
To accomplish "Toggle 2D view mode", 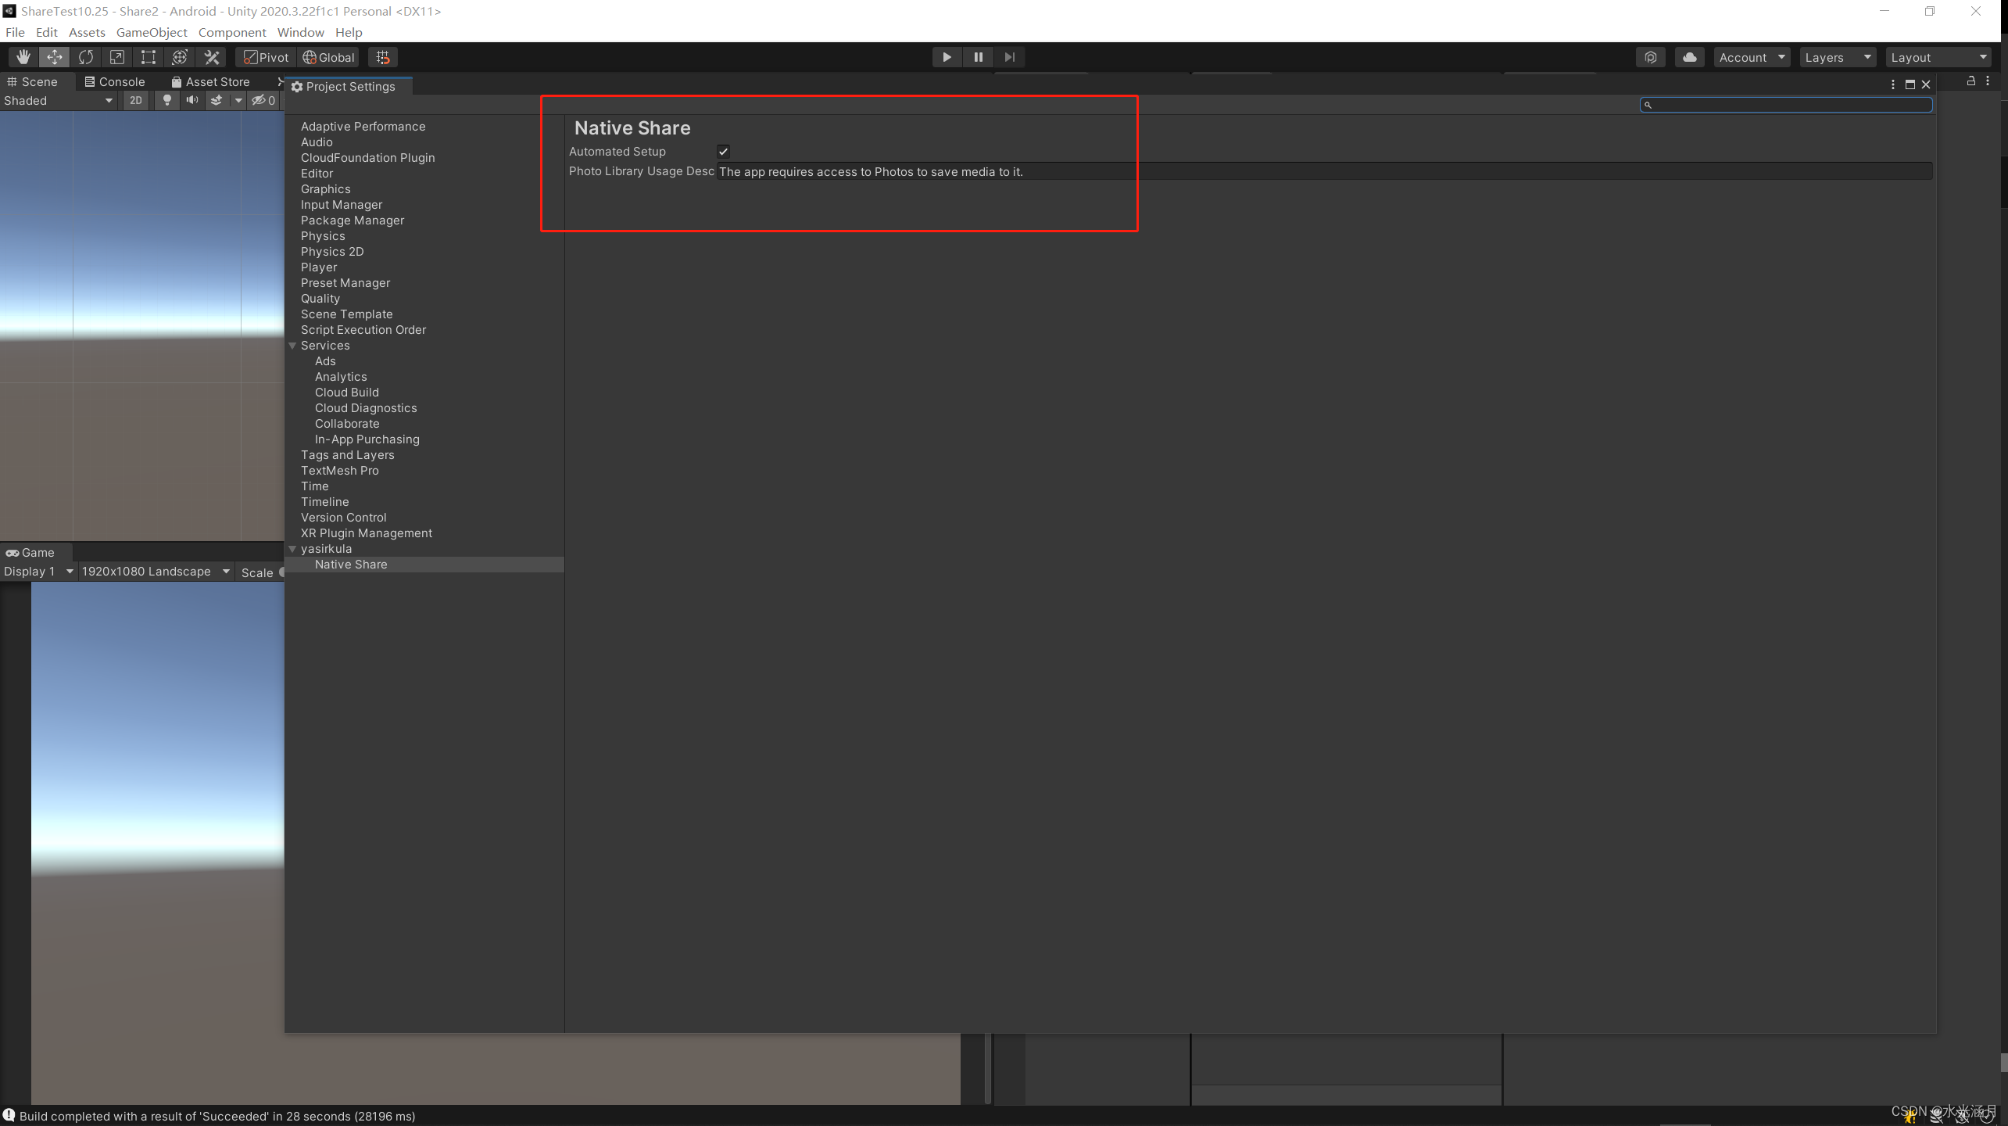I will pos(136,100).
